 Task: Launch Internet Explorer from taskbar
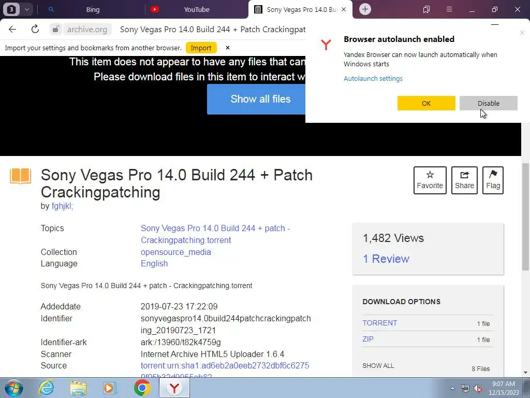click(x=46, y=388)
